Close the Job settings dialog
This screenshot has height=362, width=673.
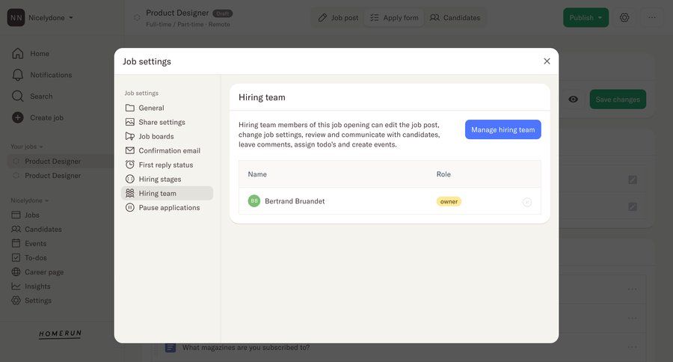click(547, 61)
